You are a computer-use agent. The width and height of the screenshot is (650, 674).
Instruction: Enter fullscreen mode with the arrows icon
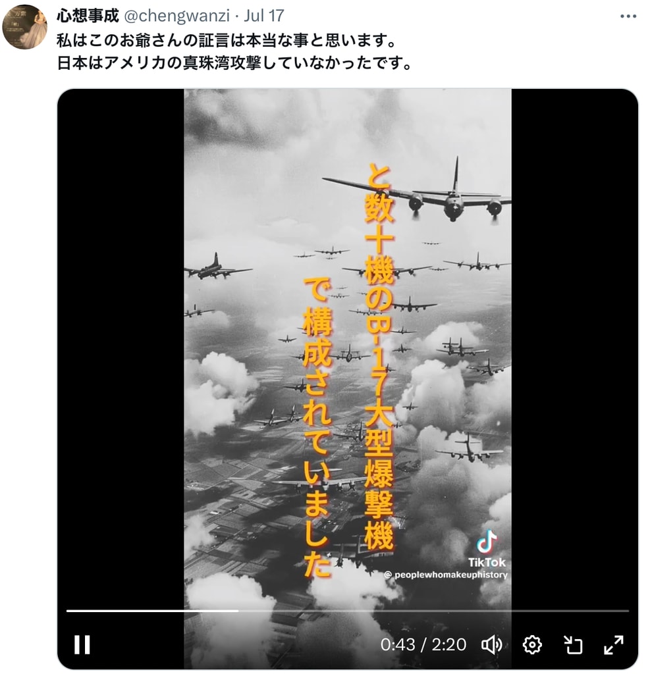pyautogui.click(x=613, y=644)
